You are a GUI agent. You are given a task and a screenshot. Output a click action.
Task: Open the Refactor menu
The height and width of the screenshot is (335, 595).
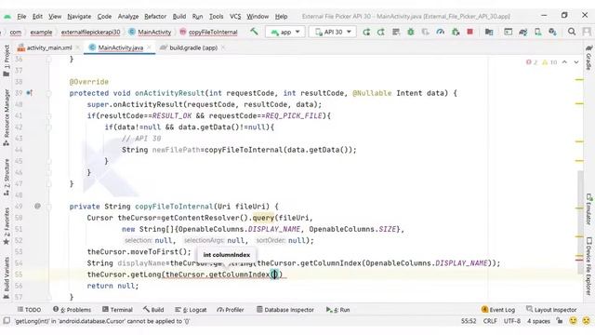tap(155, 17)
